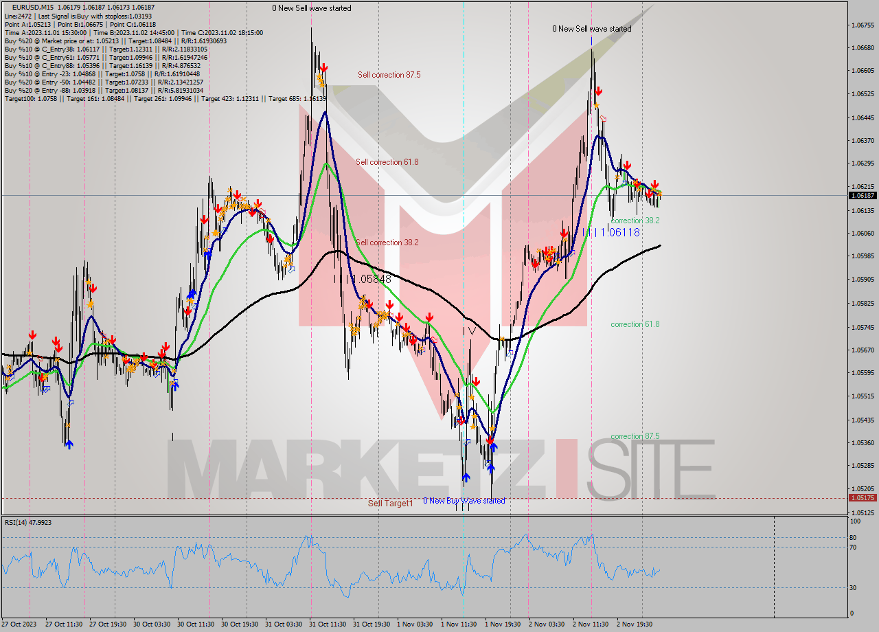Select the 1.06755 price axis value
Image resolution: width=879 pixels, height=632 pixels.
tap(863, 25)
